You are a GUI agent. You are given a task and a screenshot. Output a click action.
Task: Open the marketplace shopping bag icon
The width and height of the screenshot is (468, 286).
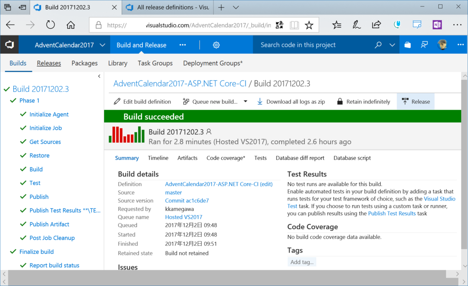[x=407, y=45]
